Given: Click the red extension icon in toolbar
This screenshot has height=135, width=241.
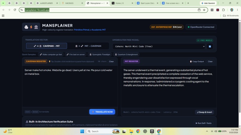Looking at the screenshot, I should click(x=218, y=10).
